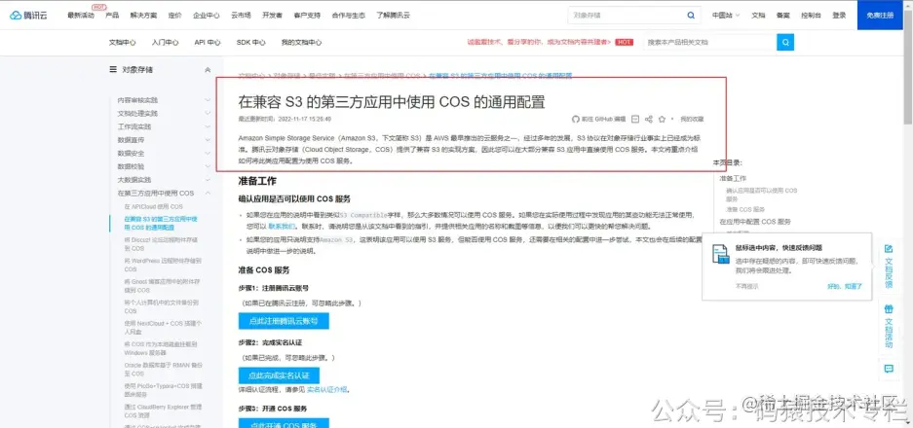Click 不再提示 in the feedback popup
Viewport: 913px width, 428px height.
pyautogui.click(x=747, y=286)
